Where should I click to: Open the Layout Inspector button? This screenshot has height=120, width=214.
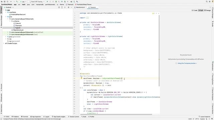pos(204,117)
